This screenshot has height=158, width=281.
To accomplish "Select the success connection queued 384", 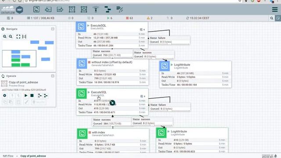I will coord(112,122).
